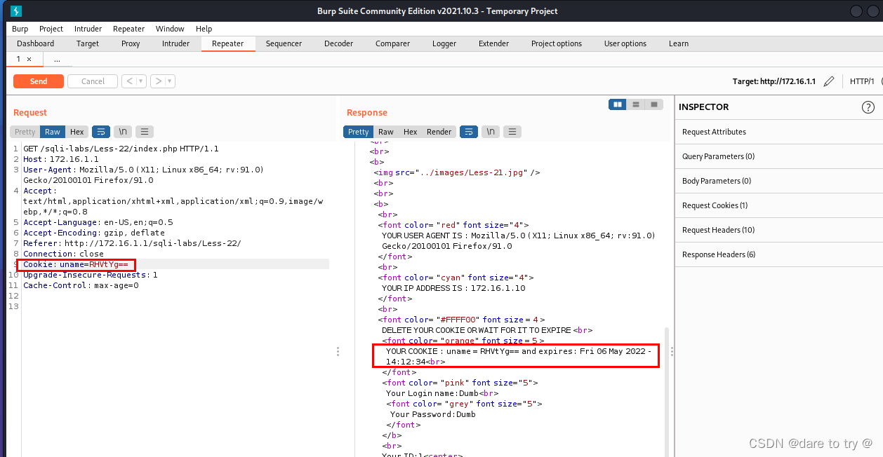Switch Request view to Raw
The width and height of the screenshot is (883, 457).
coord(53,132)
